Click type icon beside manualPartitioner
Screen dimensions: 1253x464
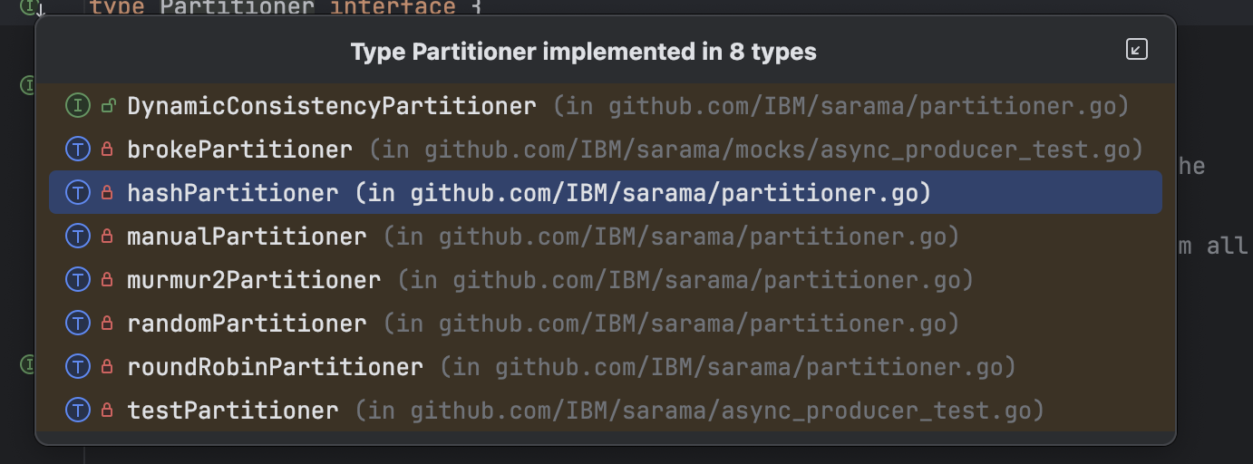coord(78,237)
